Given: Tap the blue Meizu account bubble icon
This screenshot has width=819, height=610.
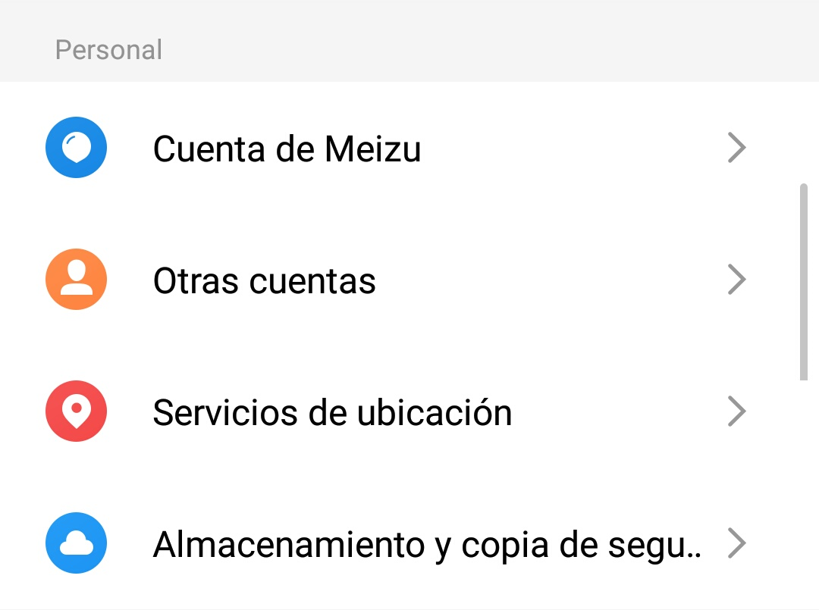Looking at the screenshot, I should pyautogui.click(x=76, y=148).
